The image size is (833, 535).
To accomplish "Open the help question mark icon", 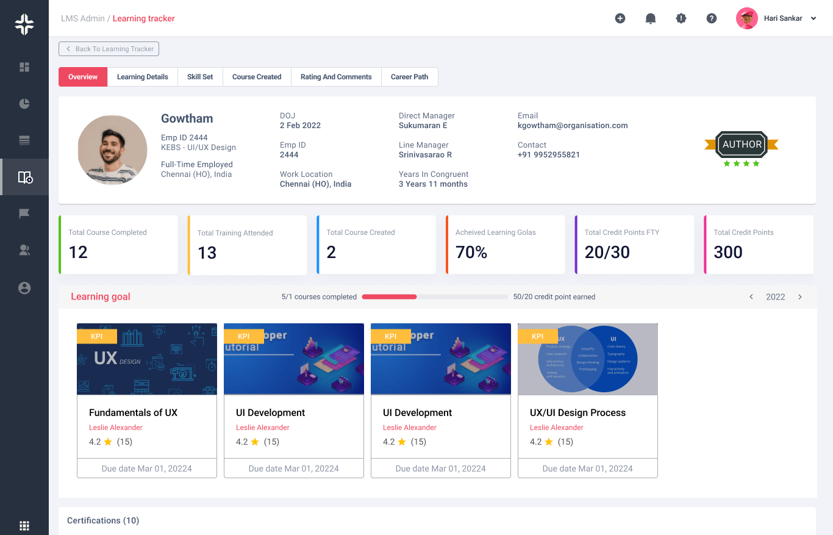I will (x=712, y=18).
